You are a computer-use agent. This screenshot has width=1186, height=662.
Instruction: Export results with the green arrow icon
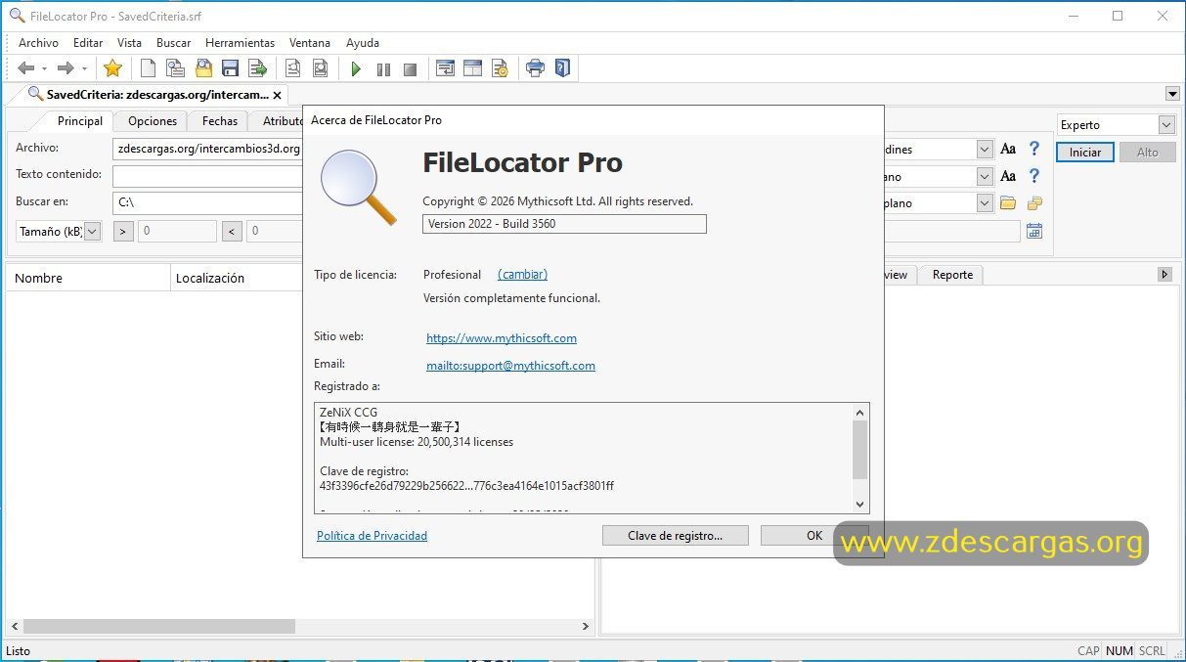tap(258, 68)
